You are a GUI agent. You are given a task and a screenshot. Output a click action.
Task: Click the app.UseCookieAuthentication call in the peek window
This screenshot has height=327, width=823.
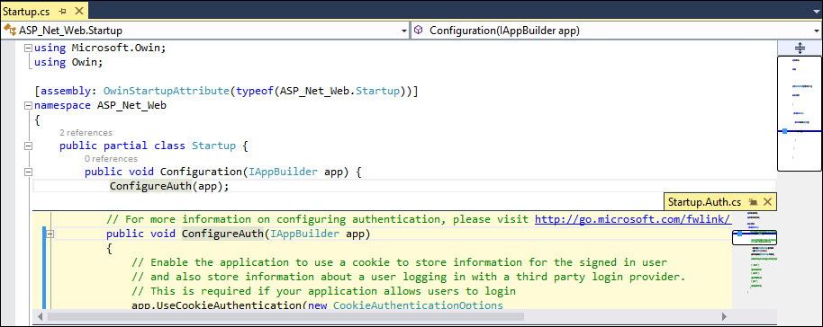click(x=217, y=305)
